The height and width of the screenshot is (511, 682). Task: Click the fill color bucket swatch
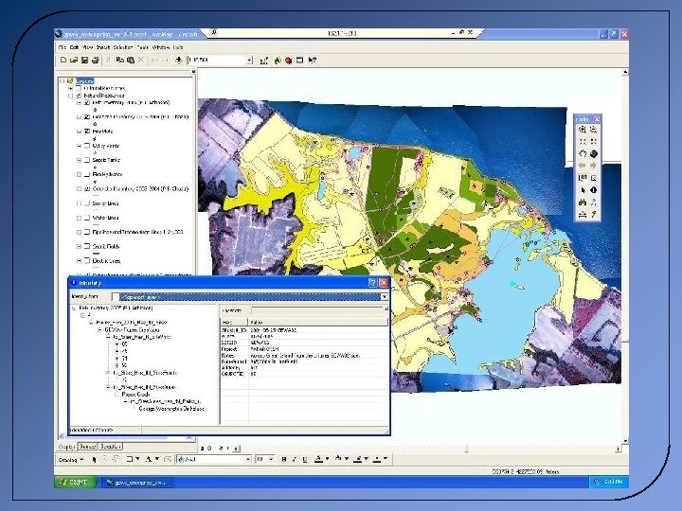pos(338,459)
